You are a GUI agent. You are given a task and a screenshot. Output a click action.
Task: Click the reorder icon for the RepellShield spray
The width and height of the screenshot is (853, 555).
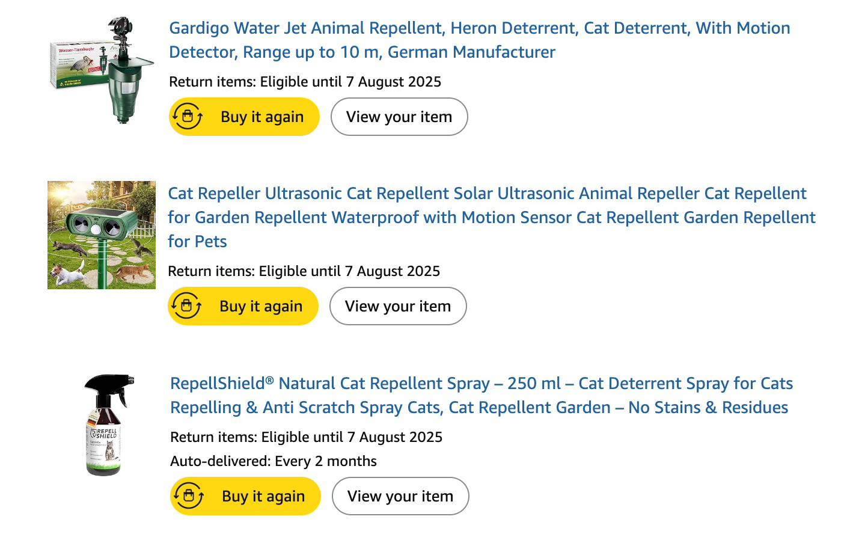pos(189,496)
